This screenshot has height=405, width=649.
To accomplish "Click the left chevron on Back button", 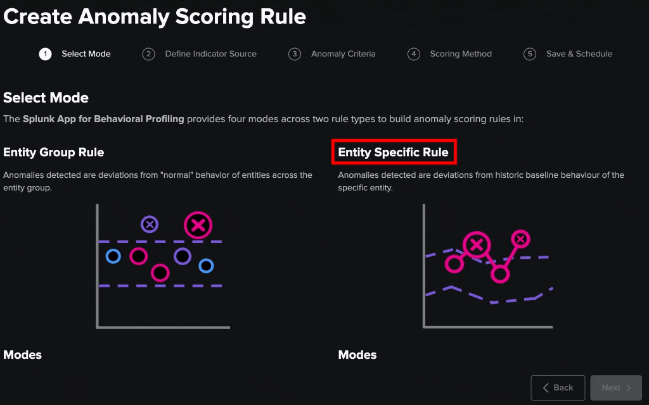I will 546,388.
